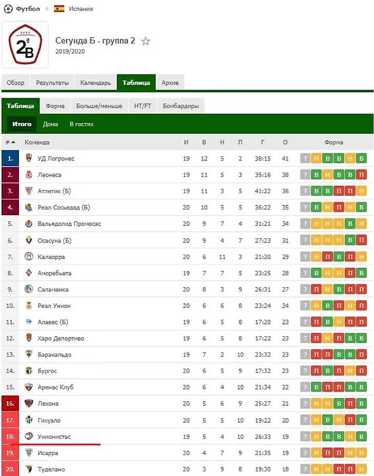The image size is (374, 476).
Task: Click the Футбол breadcrumb link
Action: (28, 9)
